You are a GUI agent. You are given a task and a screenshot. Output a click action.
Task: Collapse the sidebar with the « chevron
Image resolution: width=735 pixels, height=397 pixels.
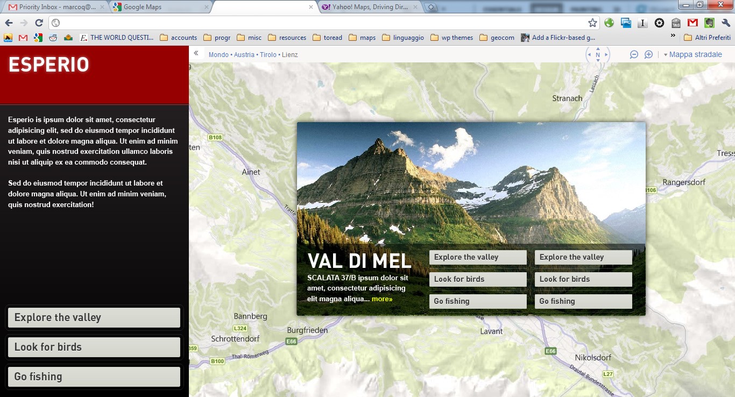tap(196, 53)
